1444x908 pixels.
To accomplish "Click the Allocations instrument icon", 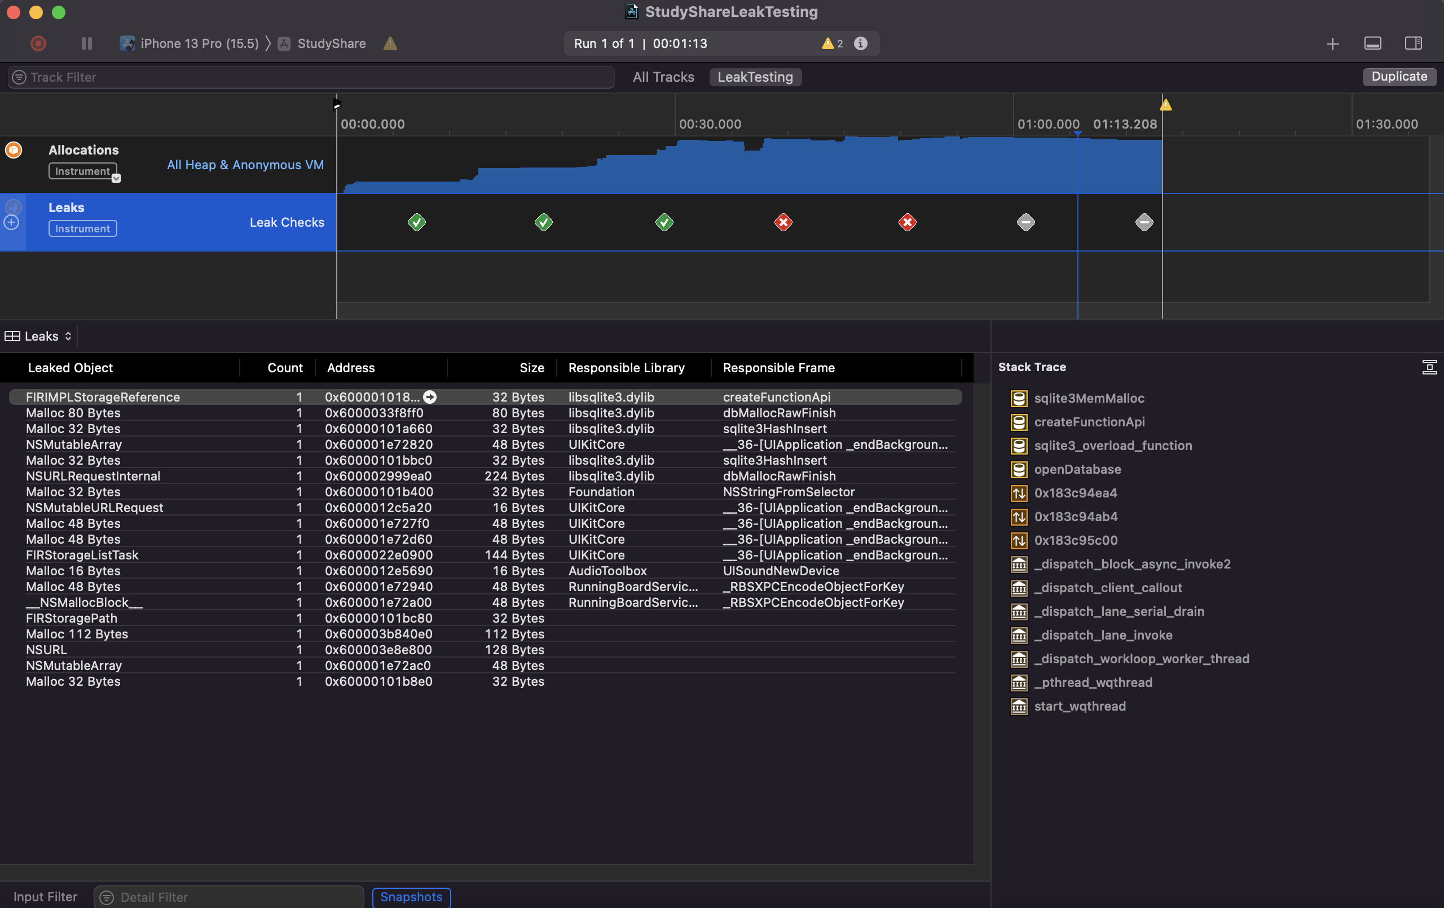I will pos(13,150).
